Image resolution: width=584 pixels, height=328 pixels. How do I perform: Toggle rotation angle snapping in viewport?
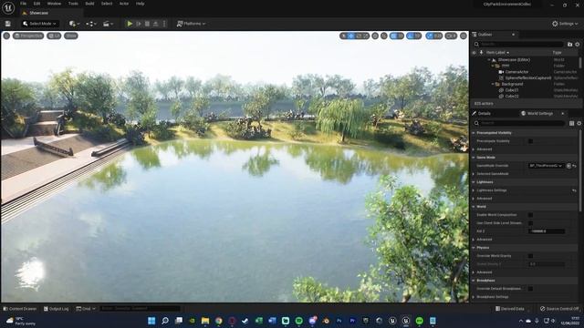[x=411, y=36]
